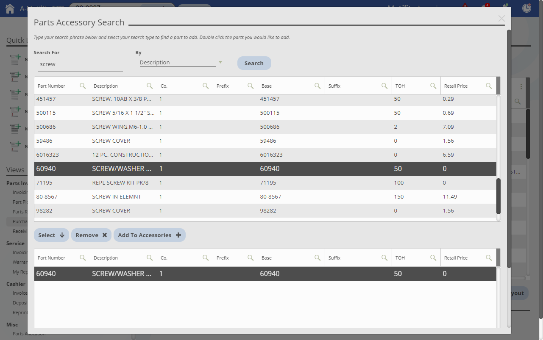Click the Select button
The height and width of the screenshot is (340, 543).
click(51, 235)
